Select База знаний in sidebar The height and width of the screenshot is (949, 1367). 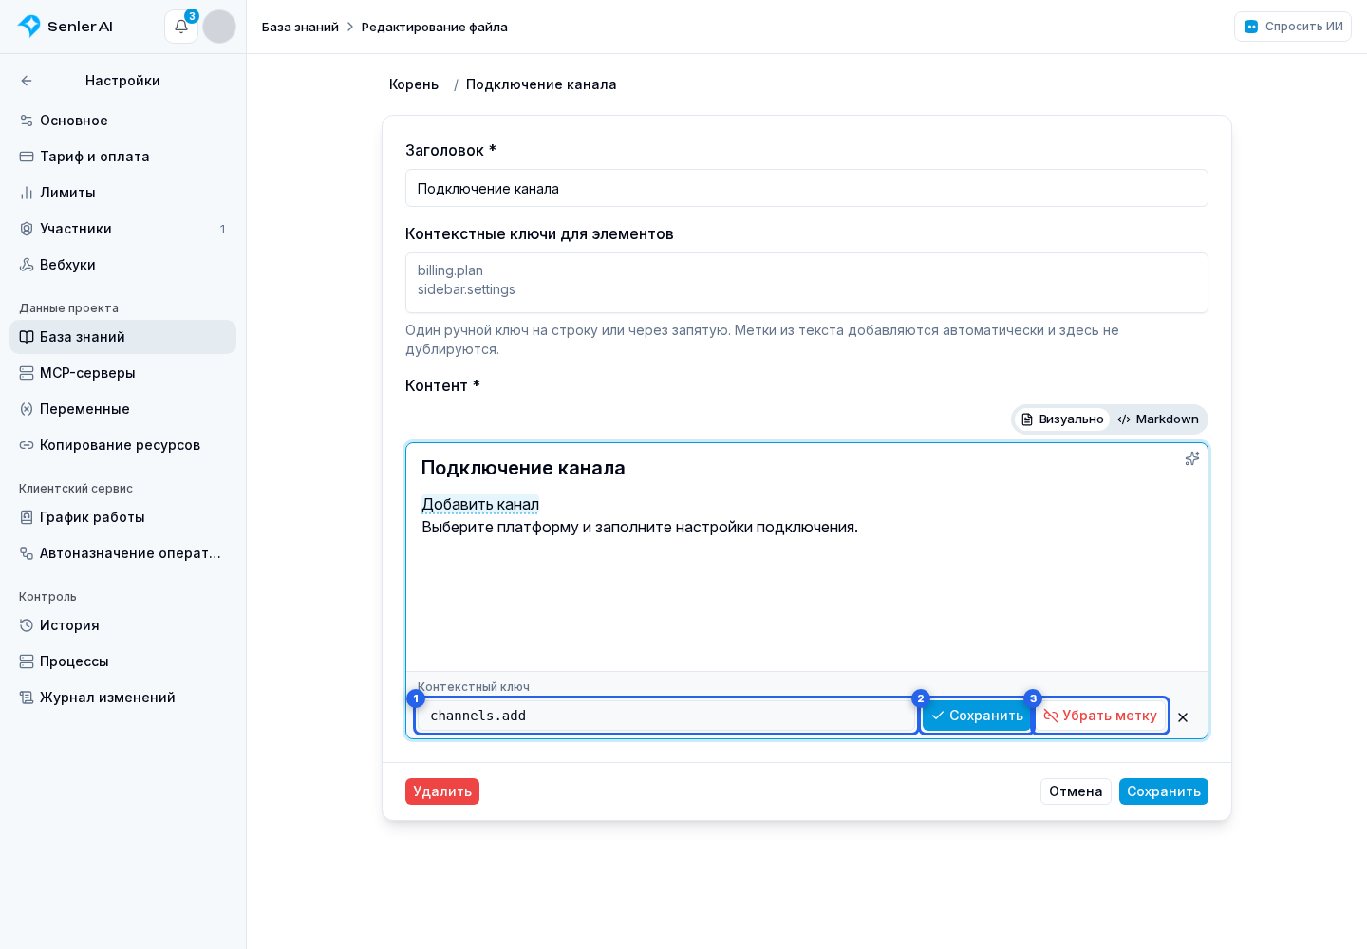123,337
